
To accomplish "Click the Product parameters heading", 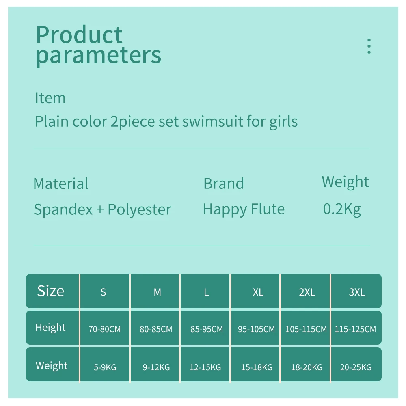I will (99, 45).
